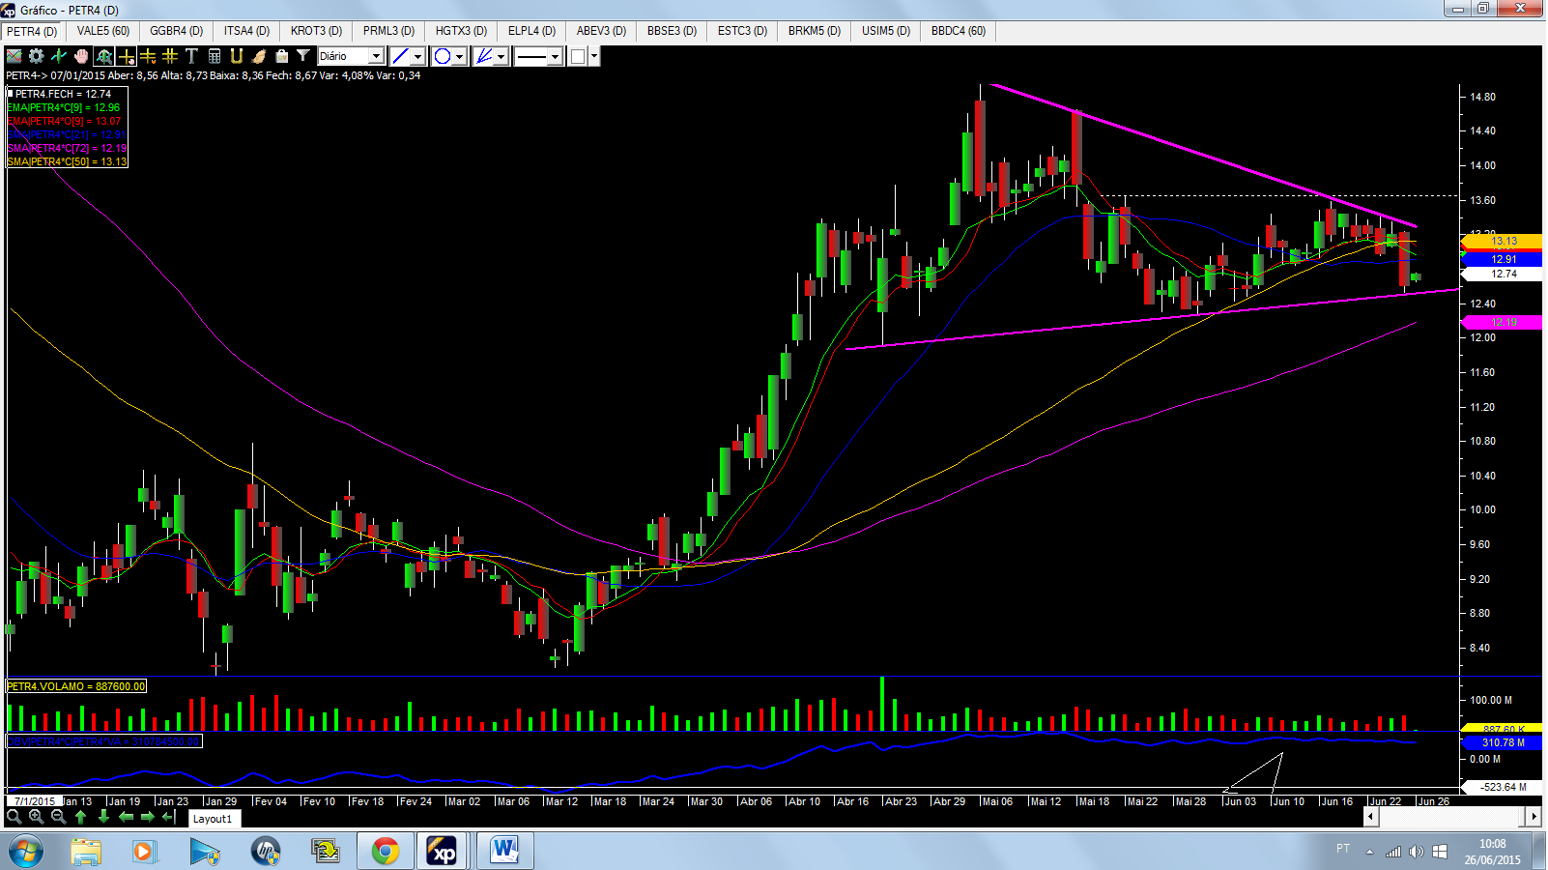The height and width of the screenshot is (870, 1548).
Task: Click volume speaker icon in tray
Action: [x=1416, y=852]
